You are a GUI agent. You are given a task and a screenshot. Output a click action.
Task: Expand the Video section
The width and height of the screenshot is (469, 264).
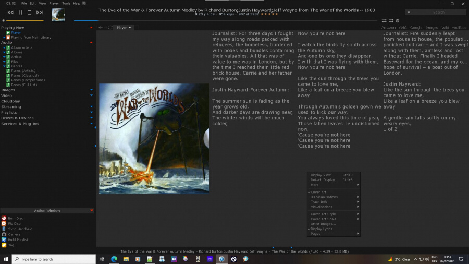coord(91,95)
